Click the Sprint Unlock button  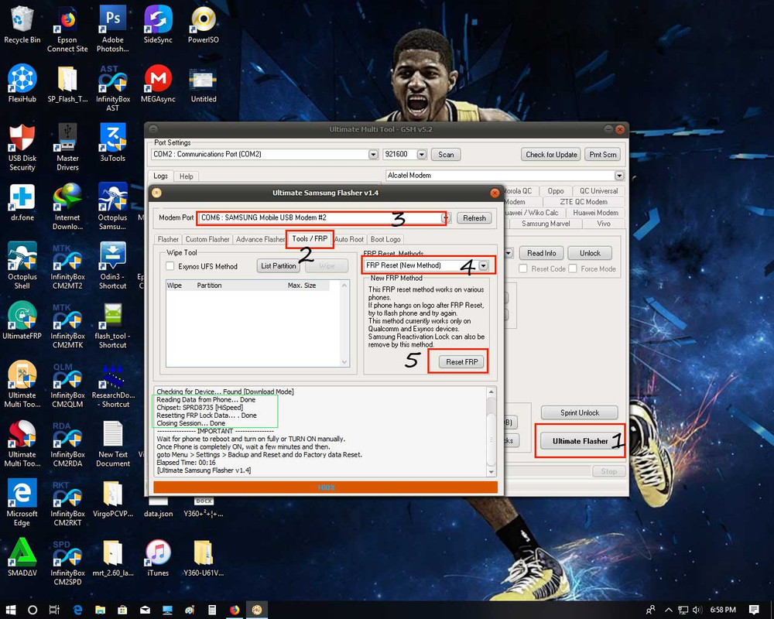click(580, 412)
